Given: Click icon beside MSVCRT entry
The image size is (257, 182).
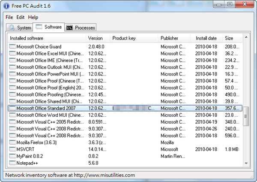Looking at the screenshot, I should click(x=12, y=149).
